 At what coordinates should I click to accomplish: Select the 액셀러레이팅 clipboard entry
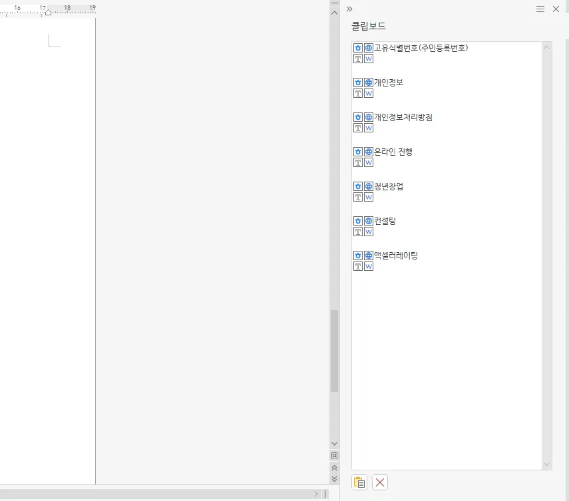point(396,255)
